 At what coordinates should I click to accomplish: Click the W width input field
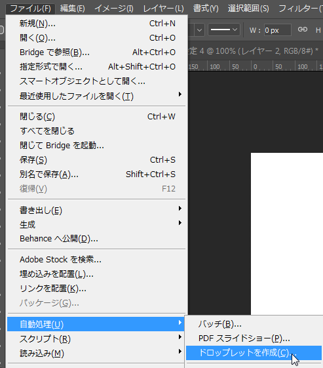pos(278,30)
